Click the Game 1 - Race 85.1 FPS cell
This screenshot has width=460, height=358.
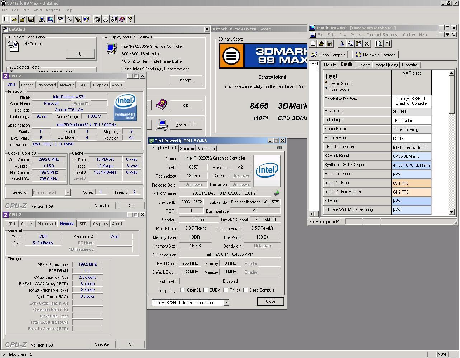412,183
